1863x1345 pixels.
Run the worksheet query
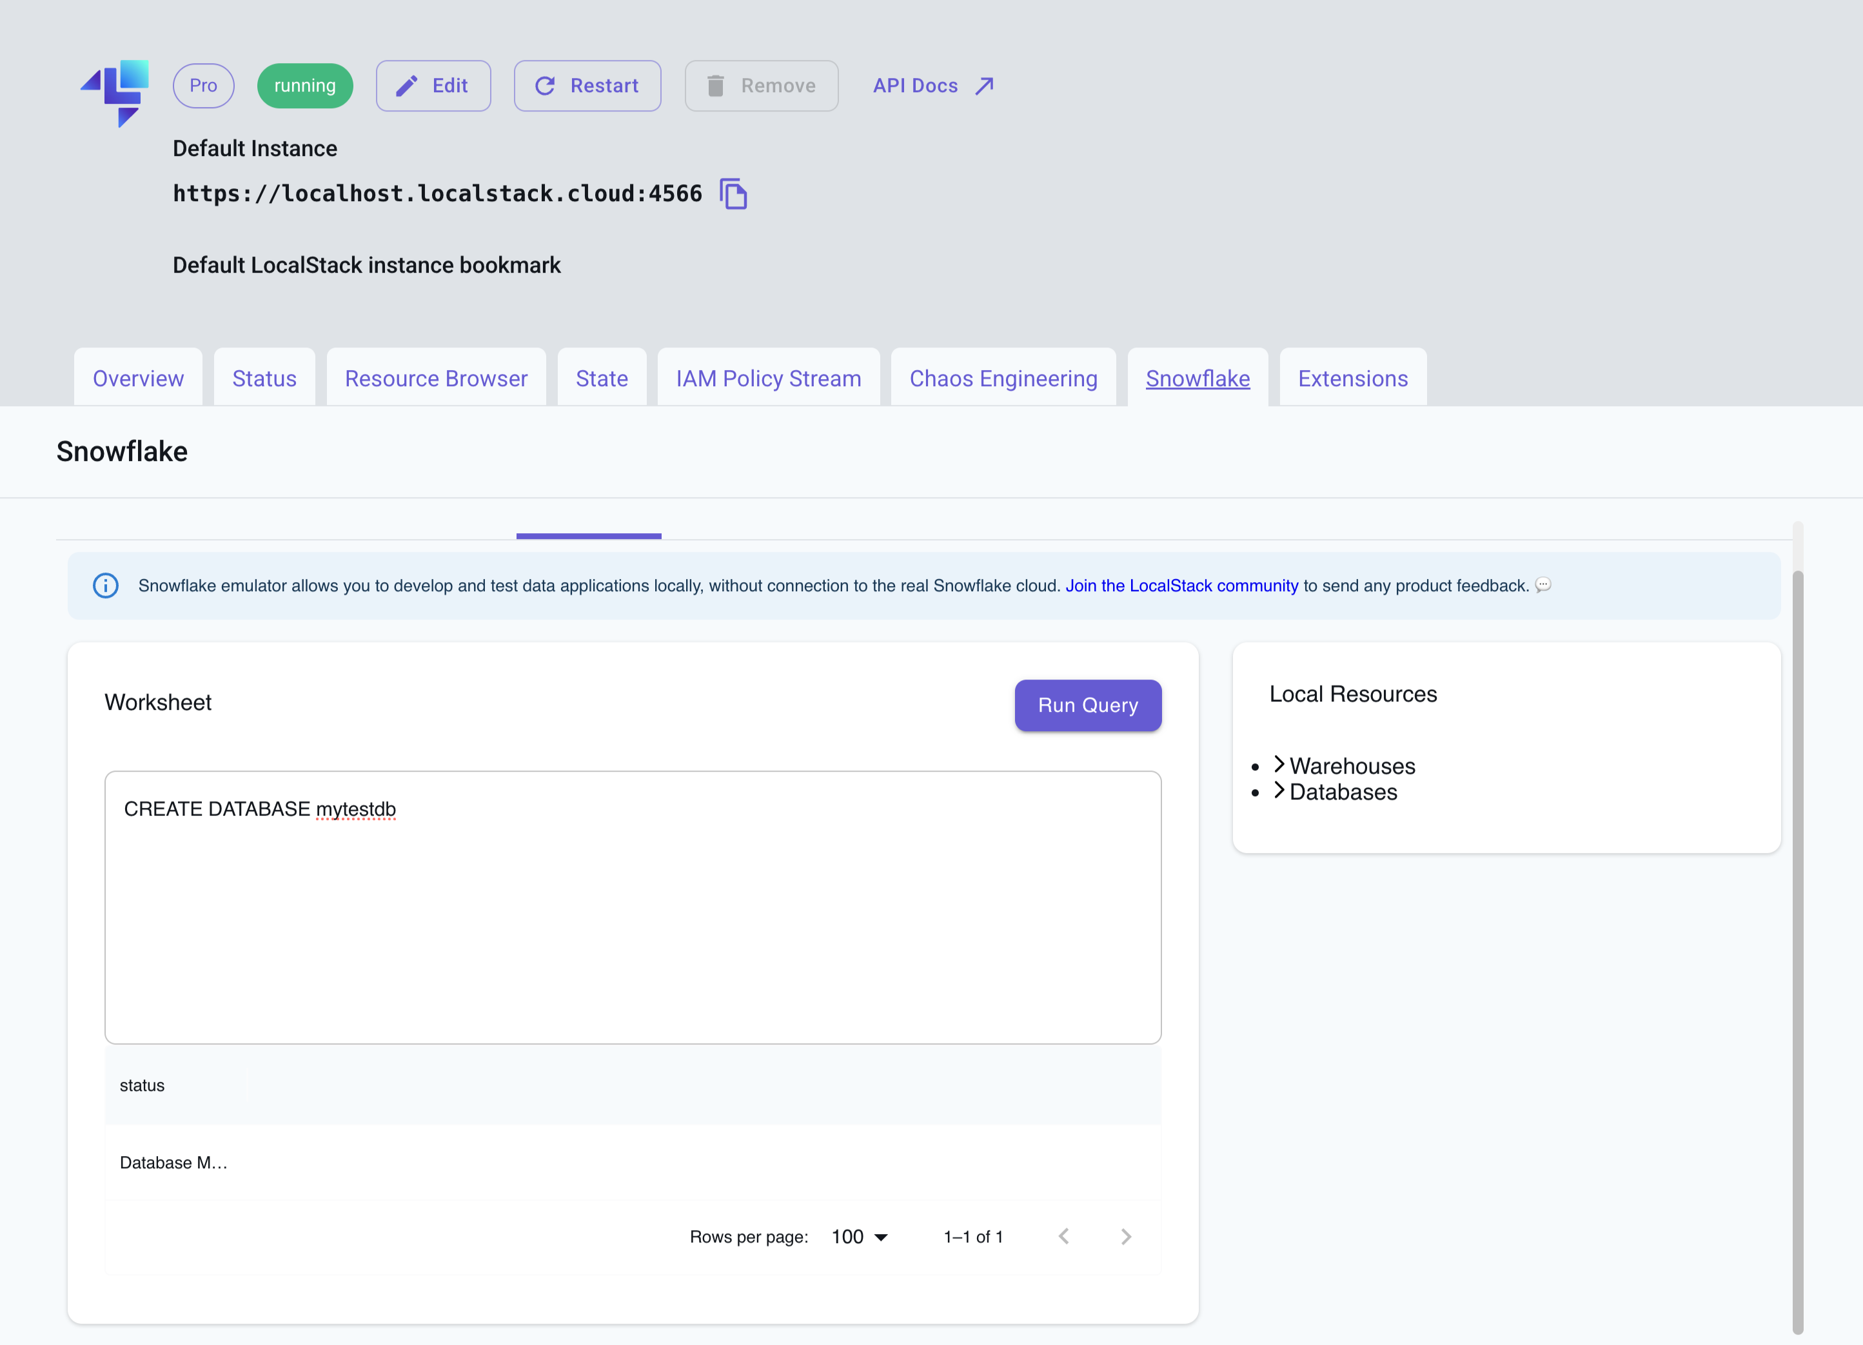1087,705
